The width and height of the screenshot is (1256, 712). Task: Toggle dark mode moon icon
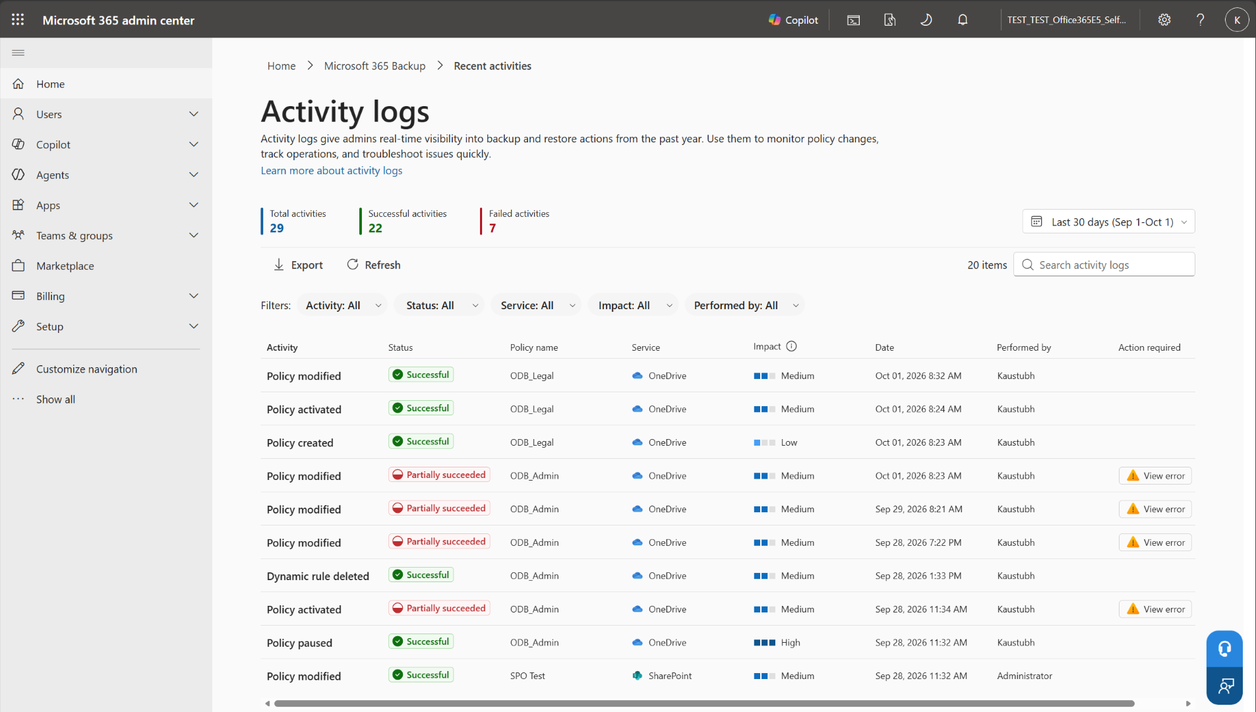click(x=926, y=20)
